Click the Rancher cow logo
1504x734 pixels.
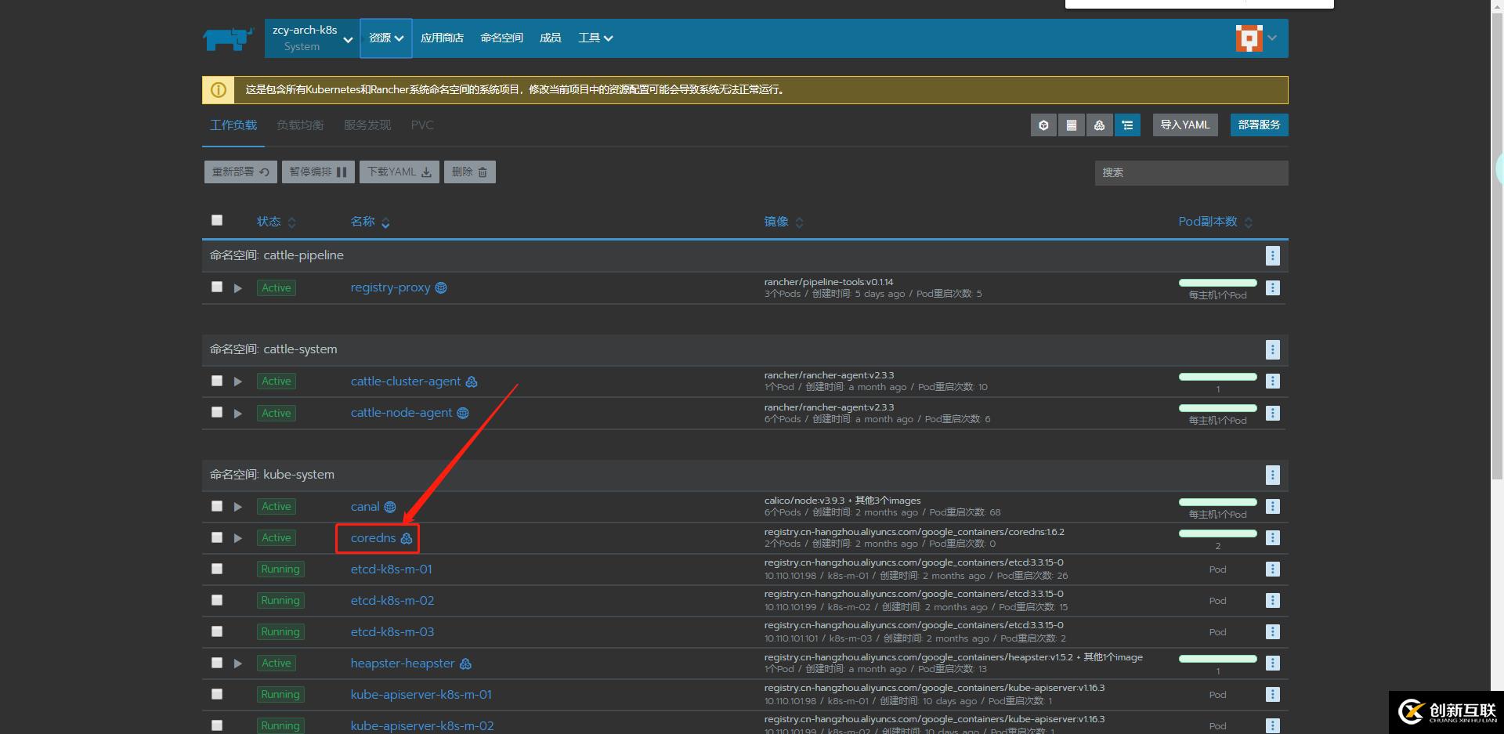click(x=228, y=38)
